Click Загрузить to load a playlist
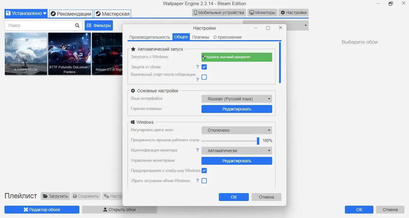Viewport: 409px width, 218px height. (x=55, y=196)
